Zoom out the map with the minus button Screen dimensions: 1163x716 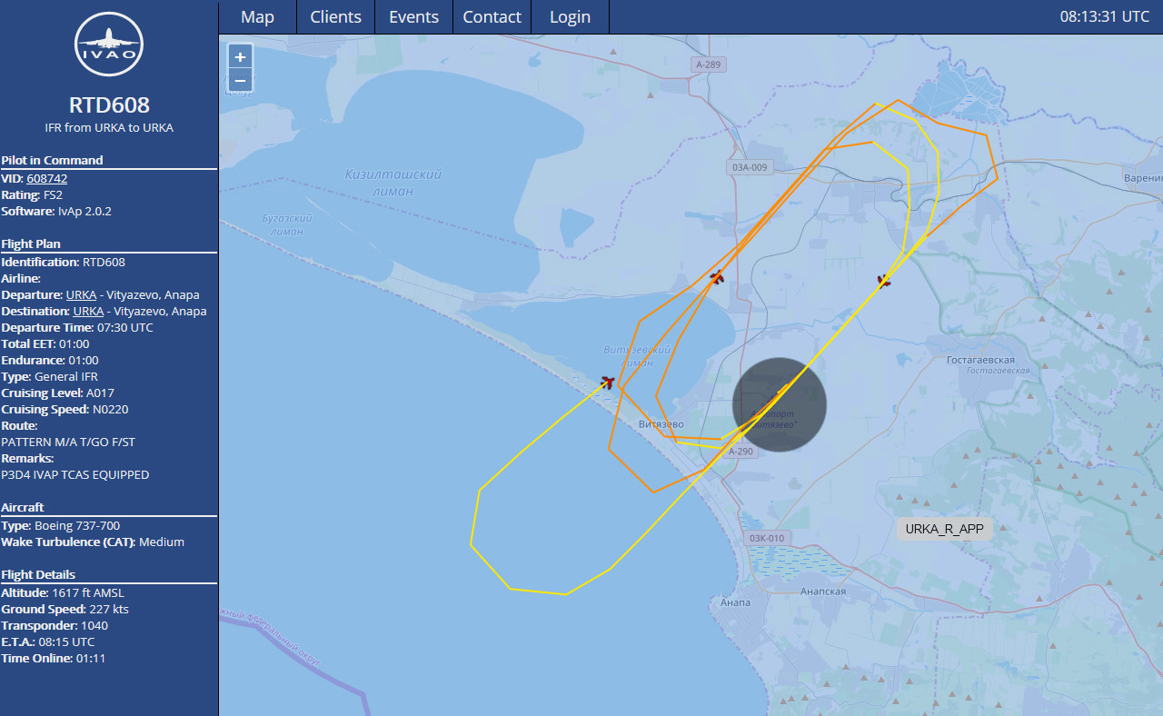(240, 81)
